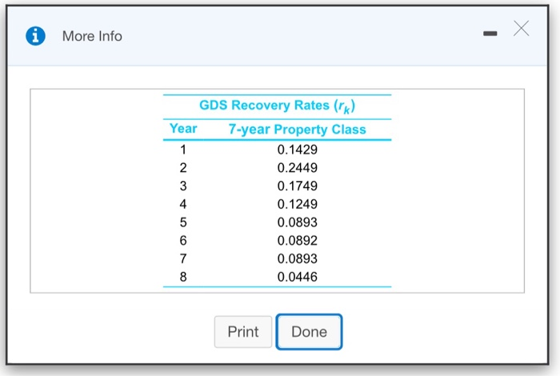Minimize the More Info dialog
The height and width of the screenshot is (376, 560).
point(490,34)
